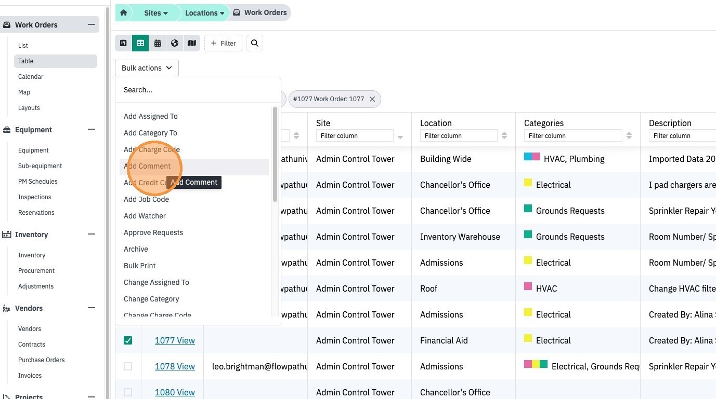Open the Sites breadcrumb dropdown
This screenshot has height=399, width=716.
click(x=156, y=13)
